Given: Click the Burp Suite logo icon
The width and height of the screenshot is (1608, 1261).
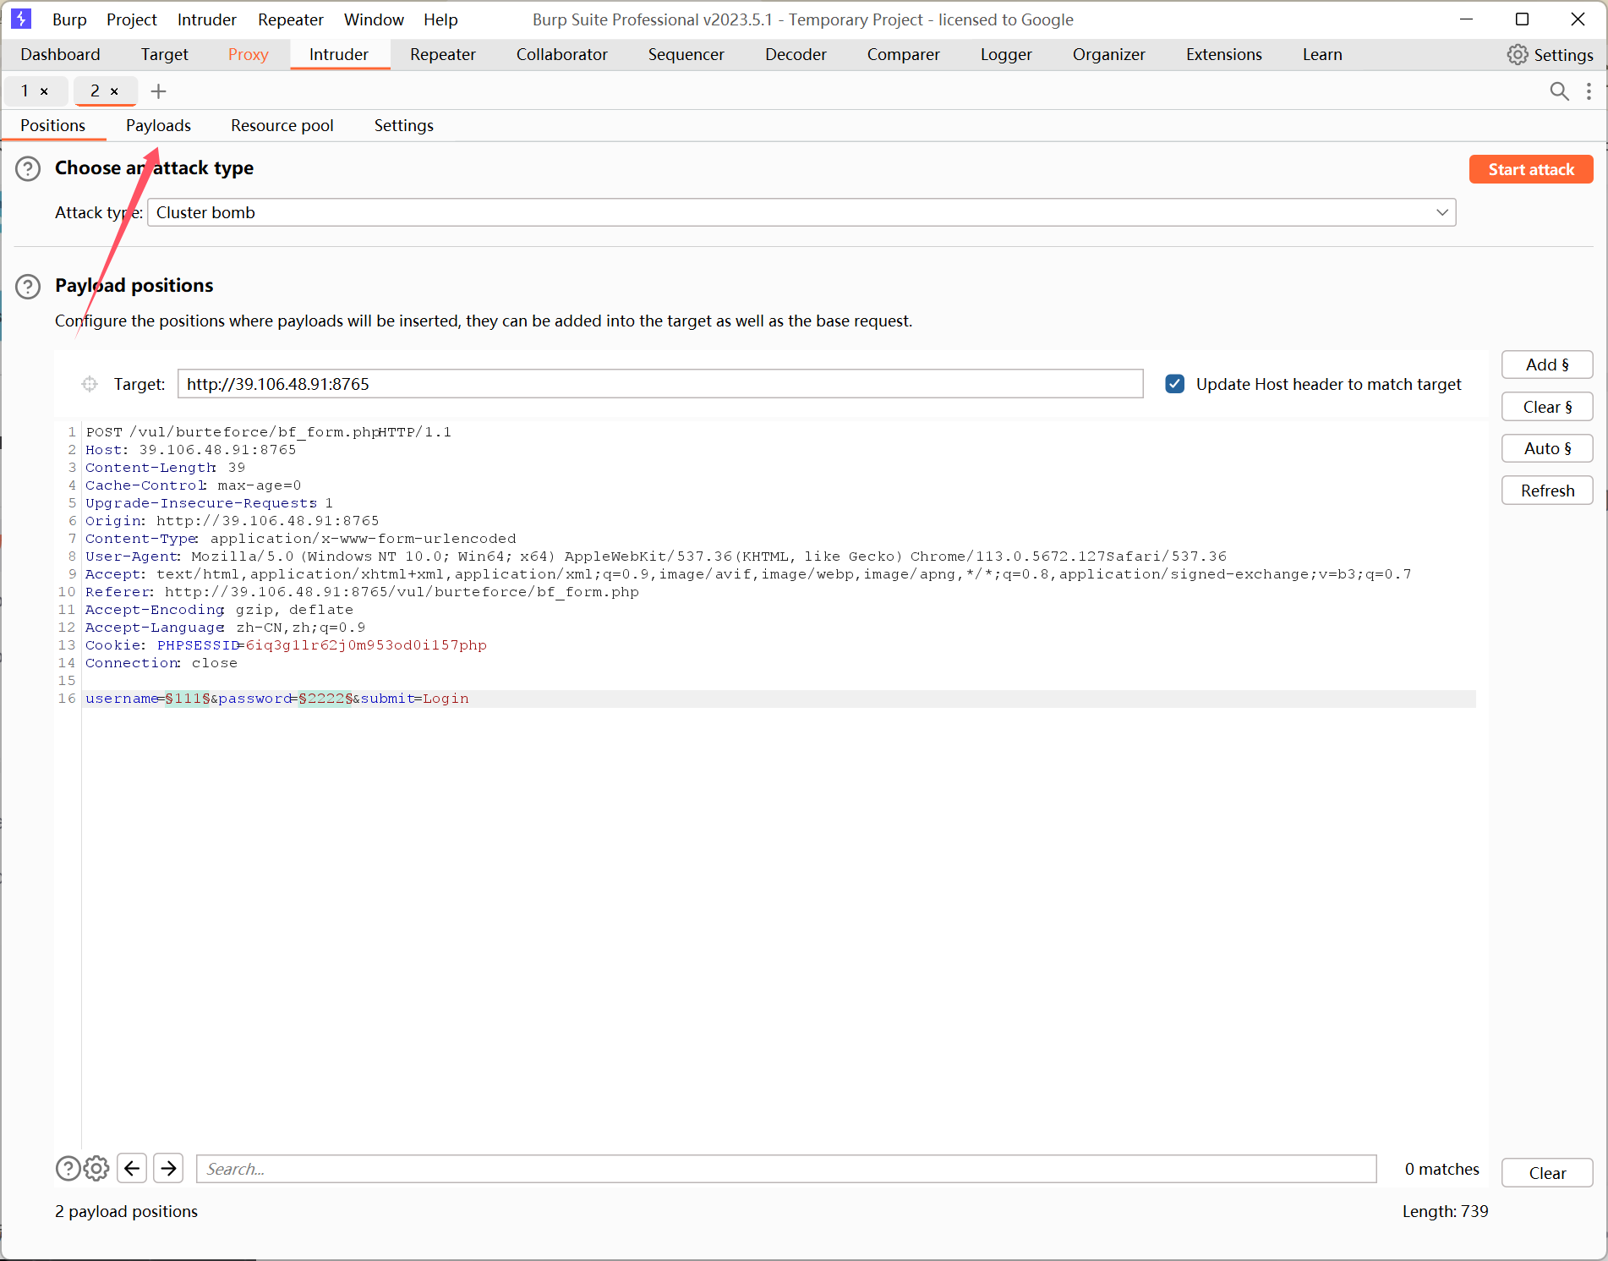Looking at the screenshot, I should tap(21, 19).
